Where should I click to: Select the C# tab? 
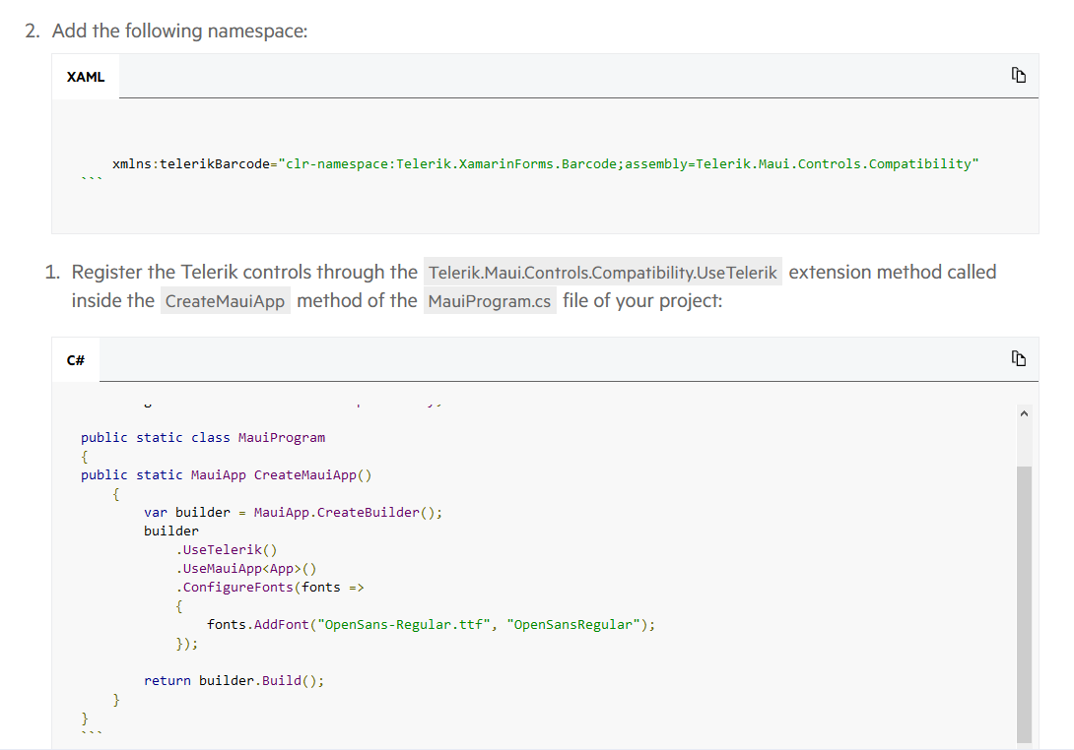(x=76, y=360)
